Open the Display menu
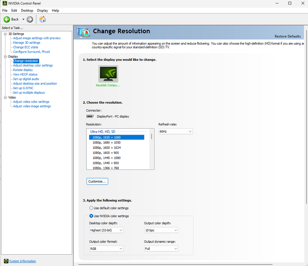The height and width of the screenshot is (266, 308). [x=43, y=10]
